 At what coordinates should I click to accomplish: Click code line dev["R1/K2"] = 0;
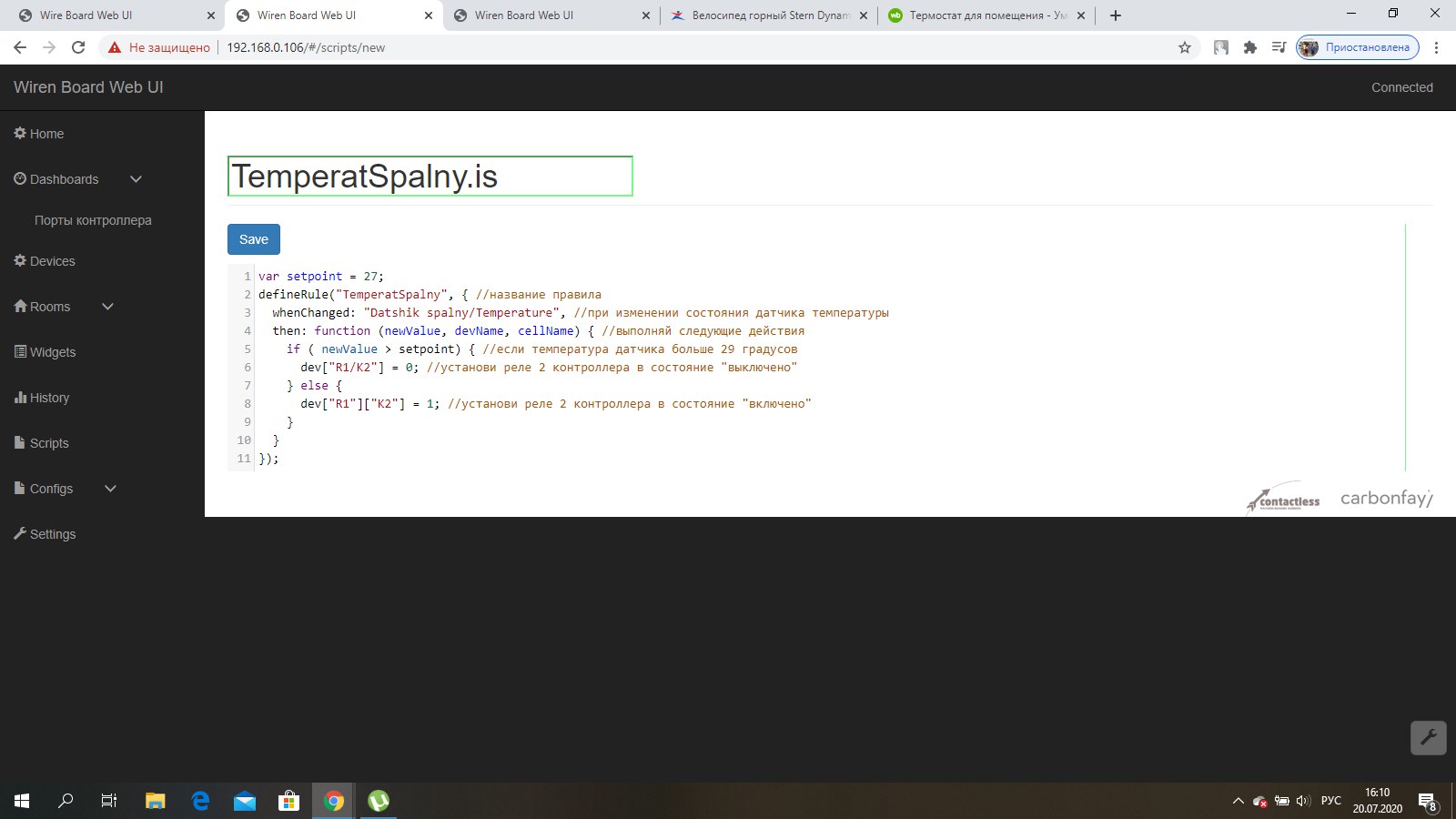[549, 368]
